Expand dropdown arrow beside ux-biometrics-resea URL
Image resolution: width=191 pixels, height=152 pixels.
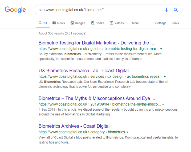(165, 77)
